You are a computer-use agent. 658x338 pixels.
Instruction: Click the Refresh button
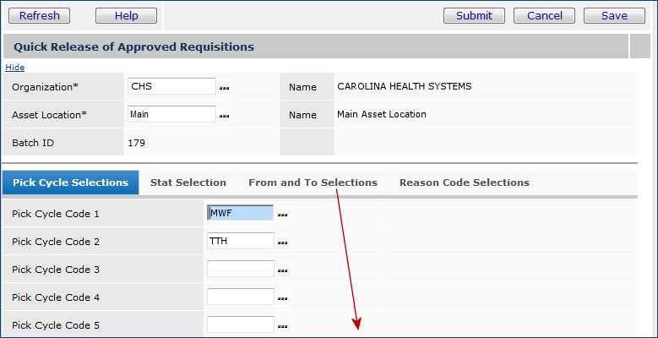(x=40, y=15)
